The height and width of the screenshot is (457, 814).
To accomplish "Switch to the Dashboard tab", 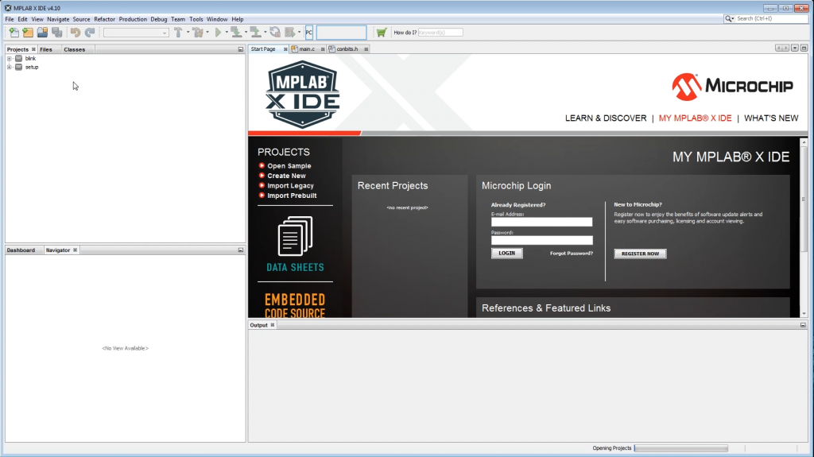I will (21, 250).
